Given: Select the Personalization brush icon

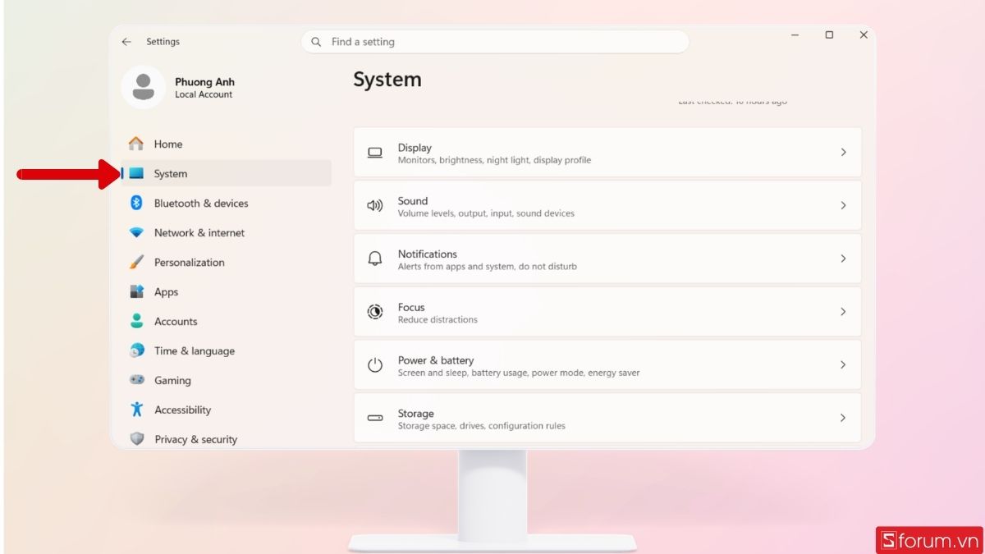Looking at the screenshot, I should pos(137,262).
